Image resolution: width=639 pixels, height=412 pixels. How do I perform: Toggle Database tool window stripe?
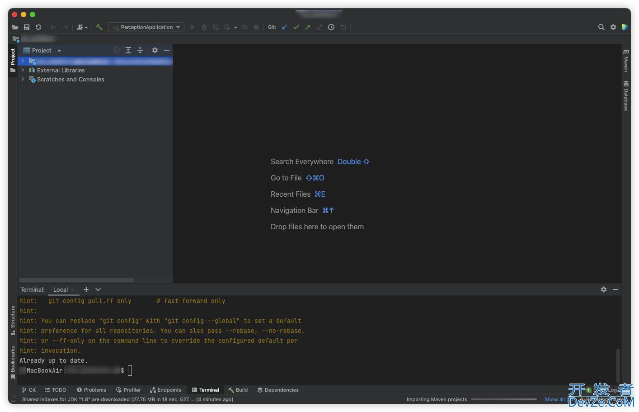[x=626, y=96]
